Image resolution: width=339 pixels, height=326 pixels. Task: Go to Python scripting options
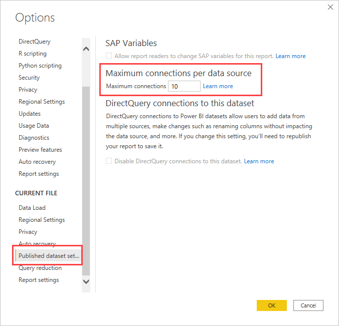point(40,66)
